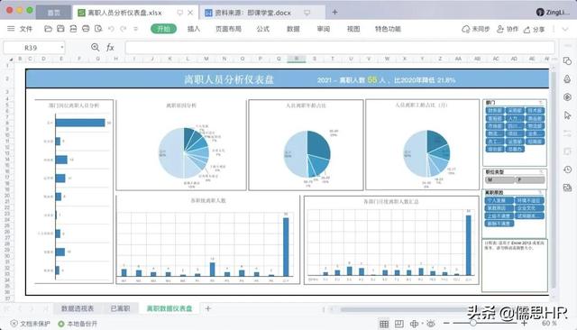Click the magnifier icon beside the formula bar
The width and height of the screenshot is (577, 330).
95,47
